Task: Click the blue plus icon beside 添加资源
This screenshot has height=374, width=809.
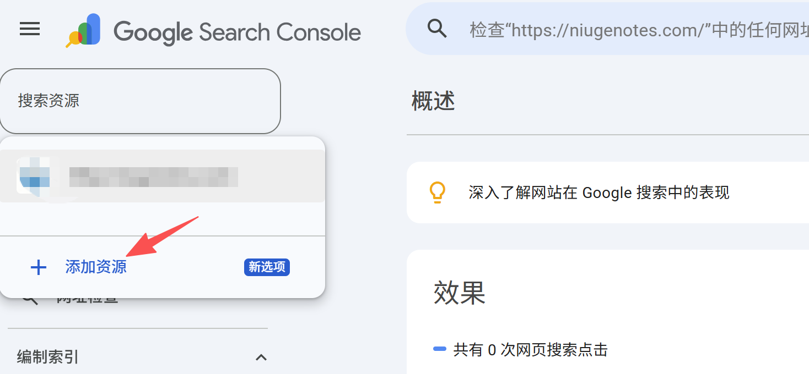Action: (x=38, y=267)
